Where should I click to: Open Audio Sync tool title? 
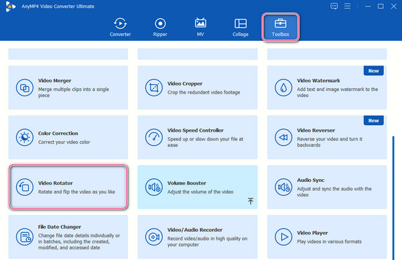pos(311,180)
